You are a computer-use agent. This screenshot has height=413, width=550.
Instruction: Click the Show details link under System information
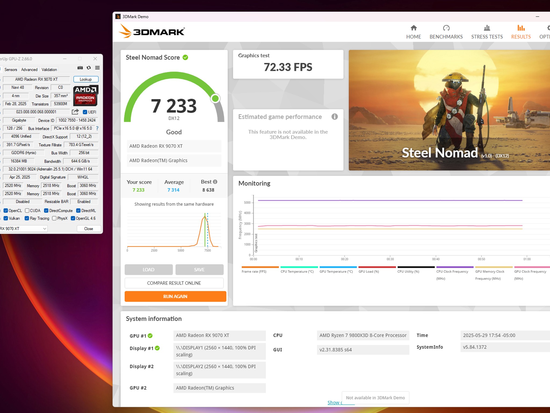click(335, 403)
